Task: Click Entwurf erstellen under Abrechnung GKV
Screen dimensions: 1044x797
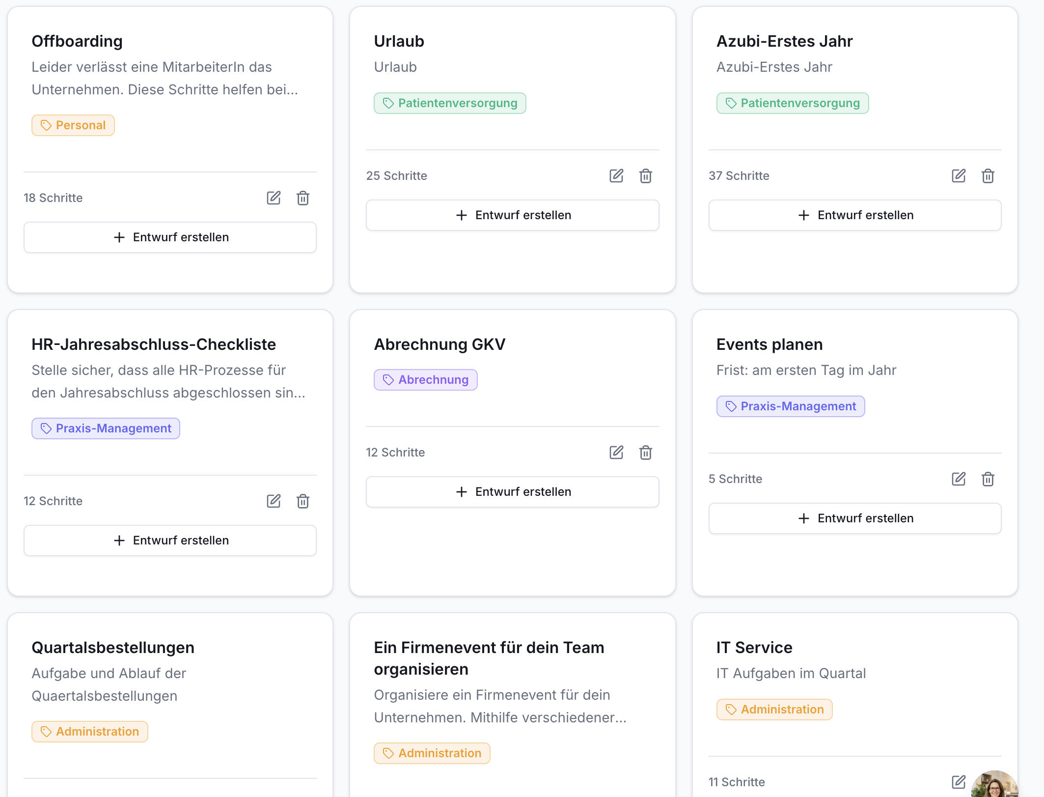Action: 513,492
